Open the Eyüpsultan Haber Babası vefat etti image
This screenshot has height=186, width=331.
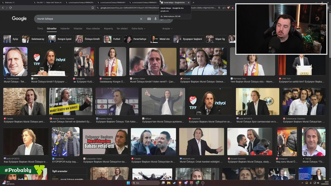(x=105, y=142)
